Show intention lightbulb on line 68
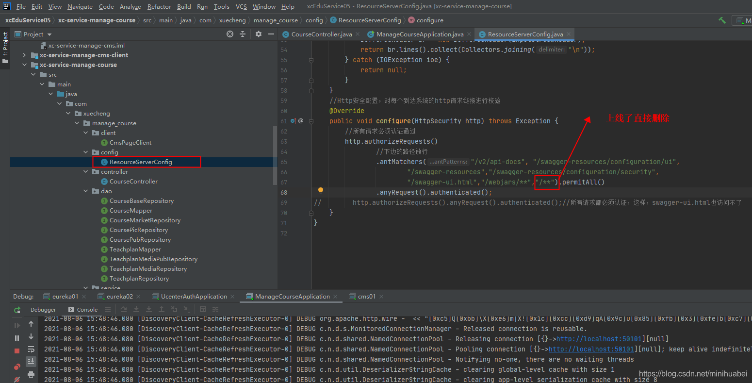Image resolution: width=752 pixels, height=383 pixels. tap(320, 191)
